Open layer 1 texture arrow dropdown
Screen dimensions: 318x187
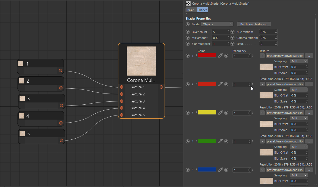pos(262,56)
